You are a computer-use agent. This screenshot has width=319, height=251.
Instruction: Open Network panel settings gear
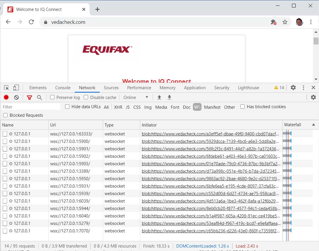click(x=313, y=97)
